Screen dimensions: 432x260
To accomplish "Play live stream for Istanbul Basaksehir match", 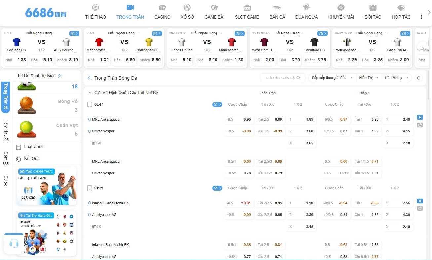I will (x=420, y=201).
